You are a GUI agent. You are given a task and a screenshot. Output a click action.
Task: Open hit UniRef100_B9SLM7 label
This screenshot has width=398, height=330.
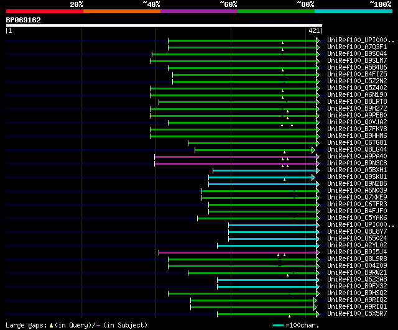[357, 61]
